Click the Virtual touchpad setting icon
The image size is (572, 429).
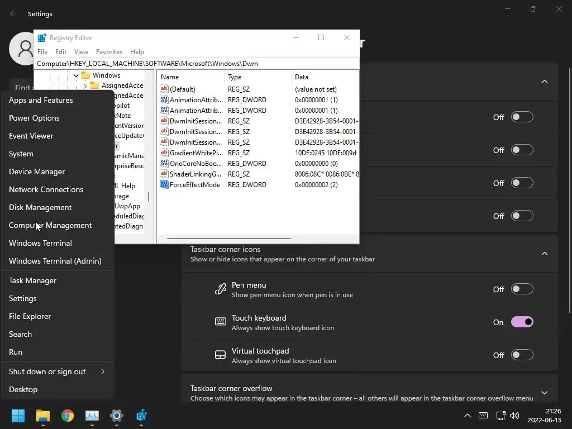[x=220, y=355]
